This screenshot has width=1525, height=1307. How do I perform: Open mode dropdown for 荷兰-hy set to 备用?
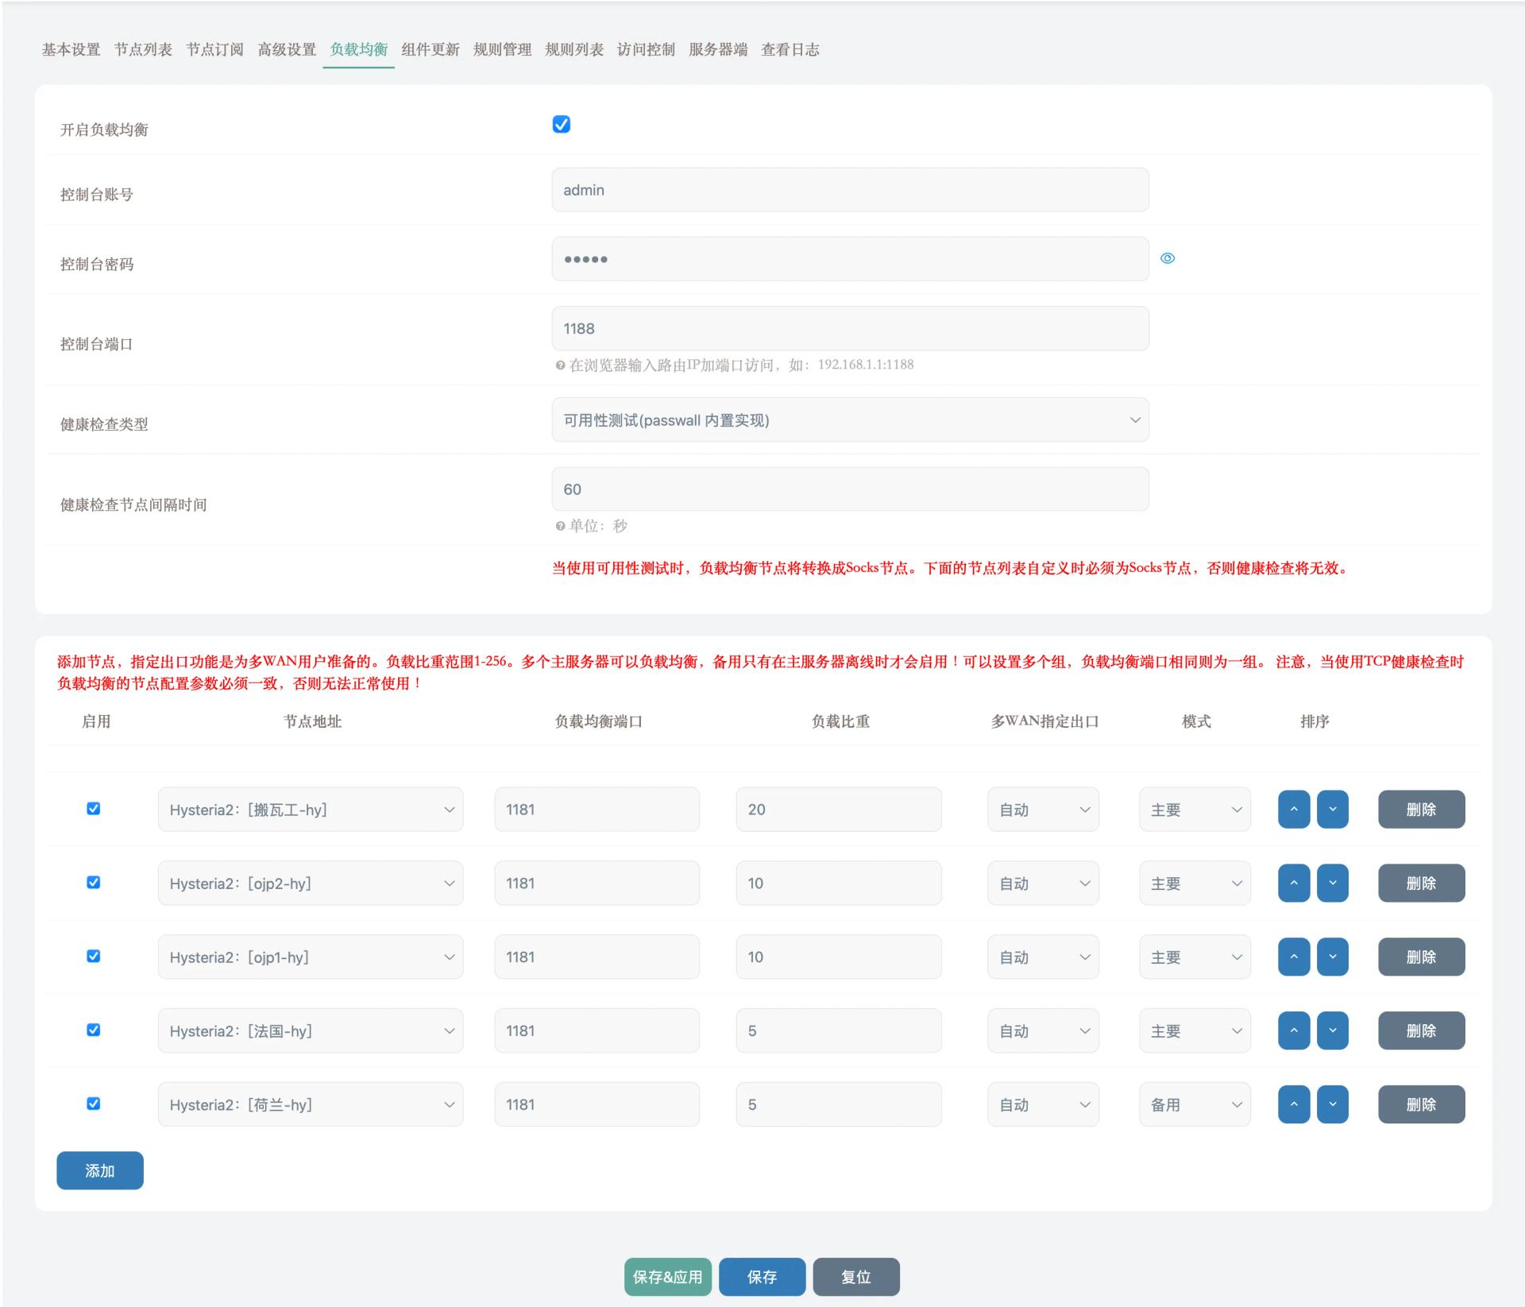pyautogui.click(x=1194, y=1104)
